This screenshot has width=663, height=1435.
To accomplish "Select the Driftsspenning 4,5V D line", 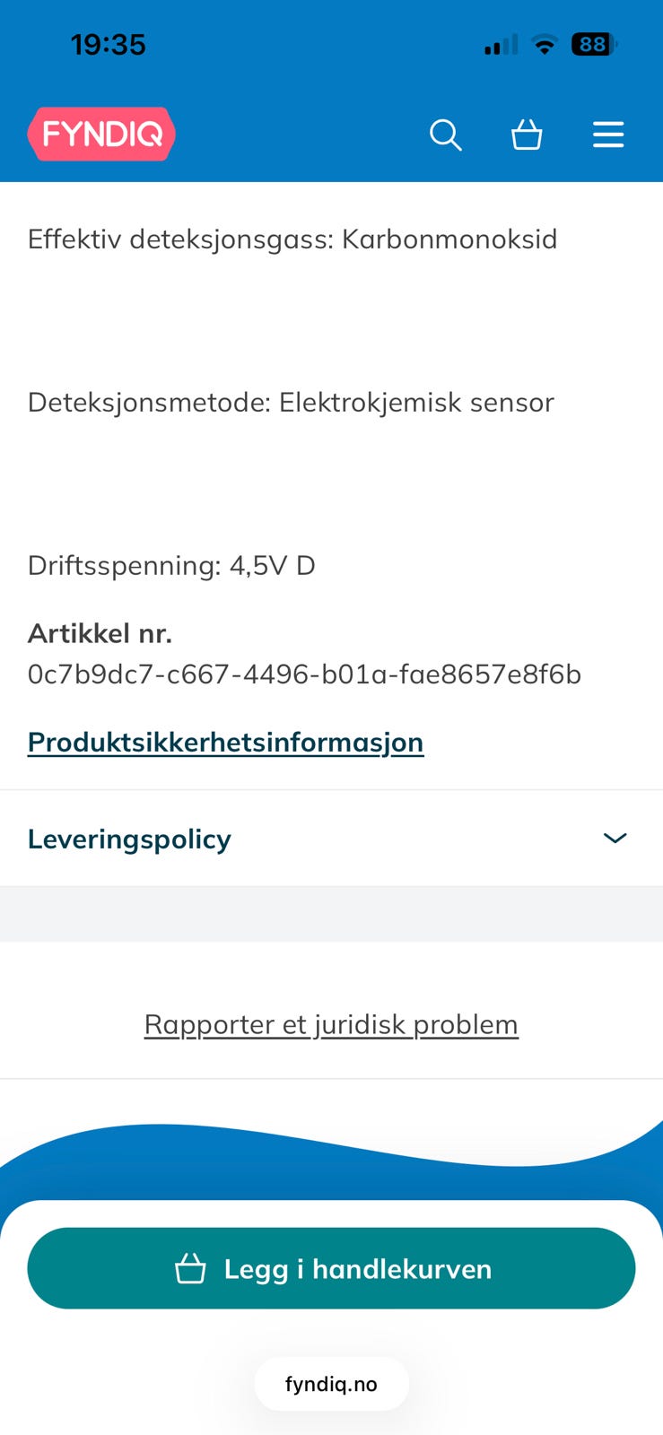I will click(x=171, y=565).
